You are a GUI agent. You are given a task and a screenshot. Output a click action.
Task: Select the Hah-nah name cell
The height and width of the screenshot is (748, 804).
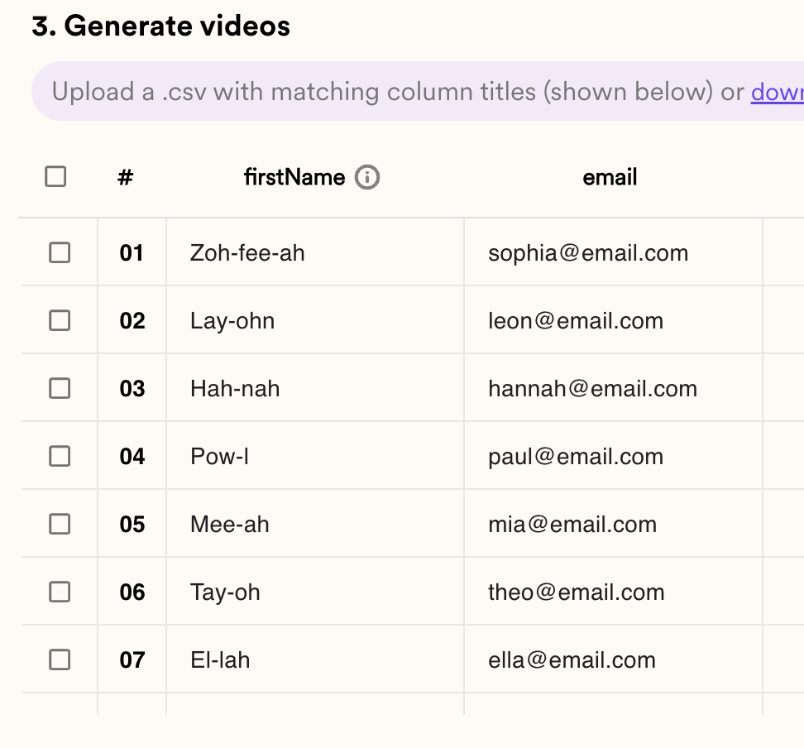tap(315, 388)
